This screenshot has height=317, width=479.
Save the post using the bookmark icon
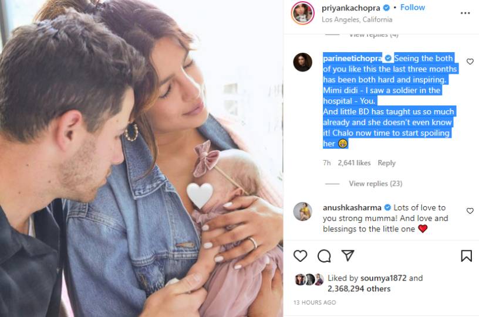(466, 255)
